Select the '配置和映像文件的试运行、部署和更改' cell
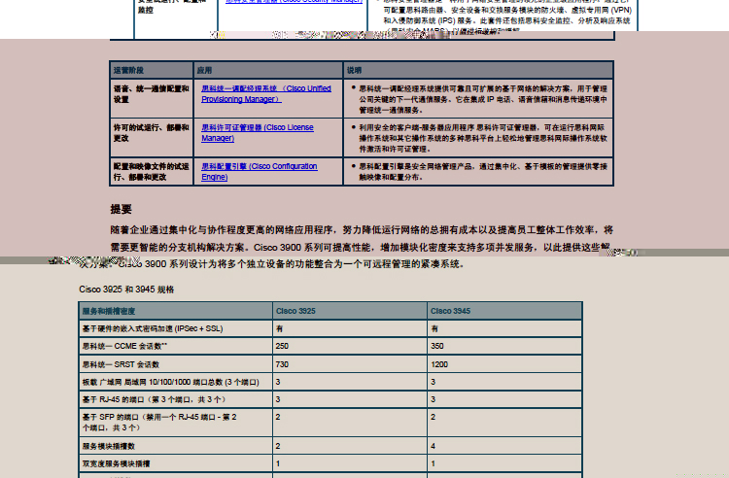The image size is (729, 478). click(151, 171)
